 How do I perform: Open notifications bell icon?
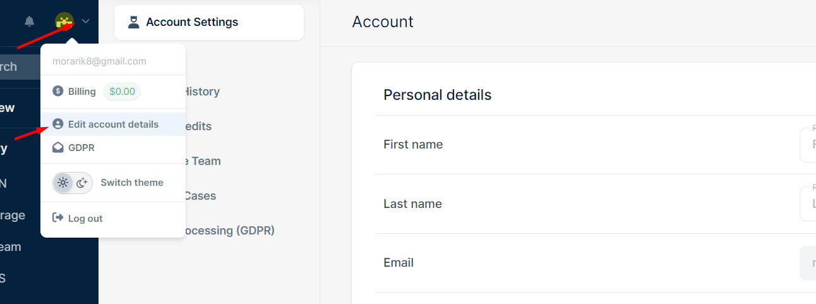pyautogui.click(x=30, y=21)
